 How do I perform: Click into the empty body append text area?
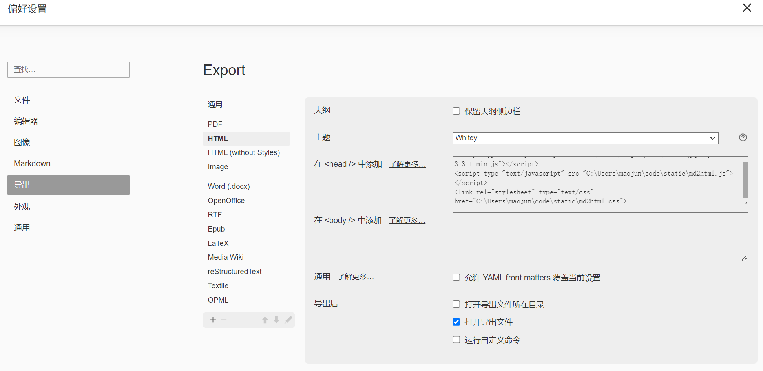coord(600,237)
